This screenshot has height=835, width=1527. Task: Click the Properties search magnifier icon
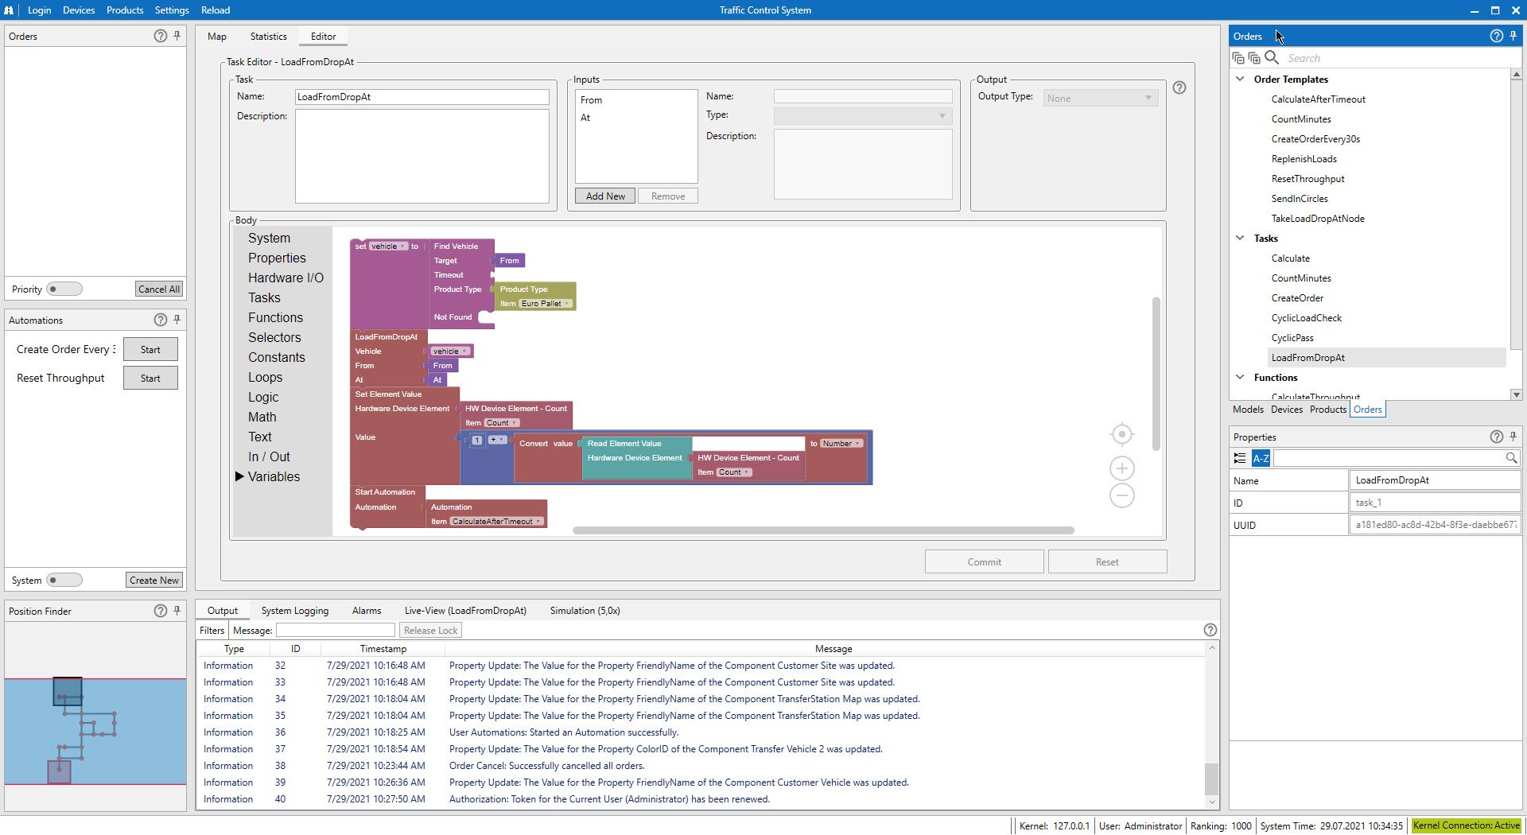(1511, 458)
